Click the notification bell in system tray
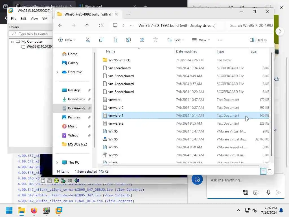The height and width of the screenshot is (217, 289). coord(281,210)
